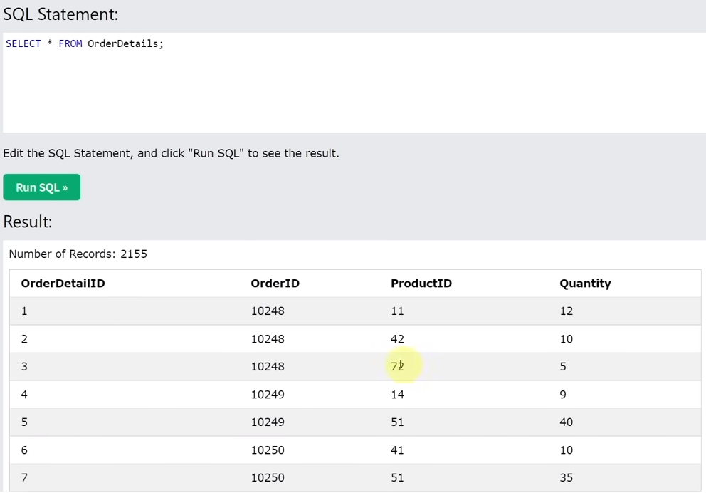The height and width of the screenshot is (493, 706).
Task: Click the 'Edit the SQL Statement' instruction text
Action: pyautogui.click(x=171, y=153)
